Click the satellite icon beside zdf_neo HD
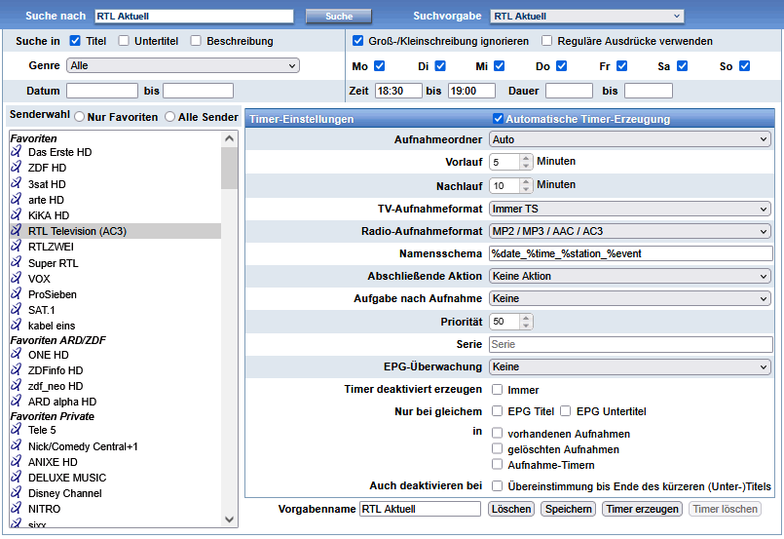This screenshot has width=784, height=539. tap(17, 385)
